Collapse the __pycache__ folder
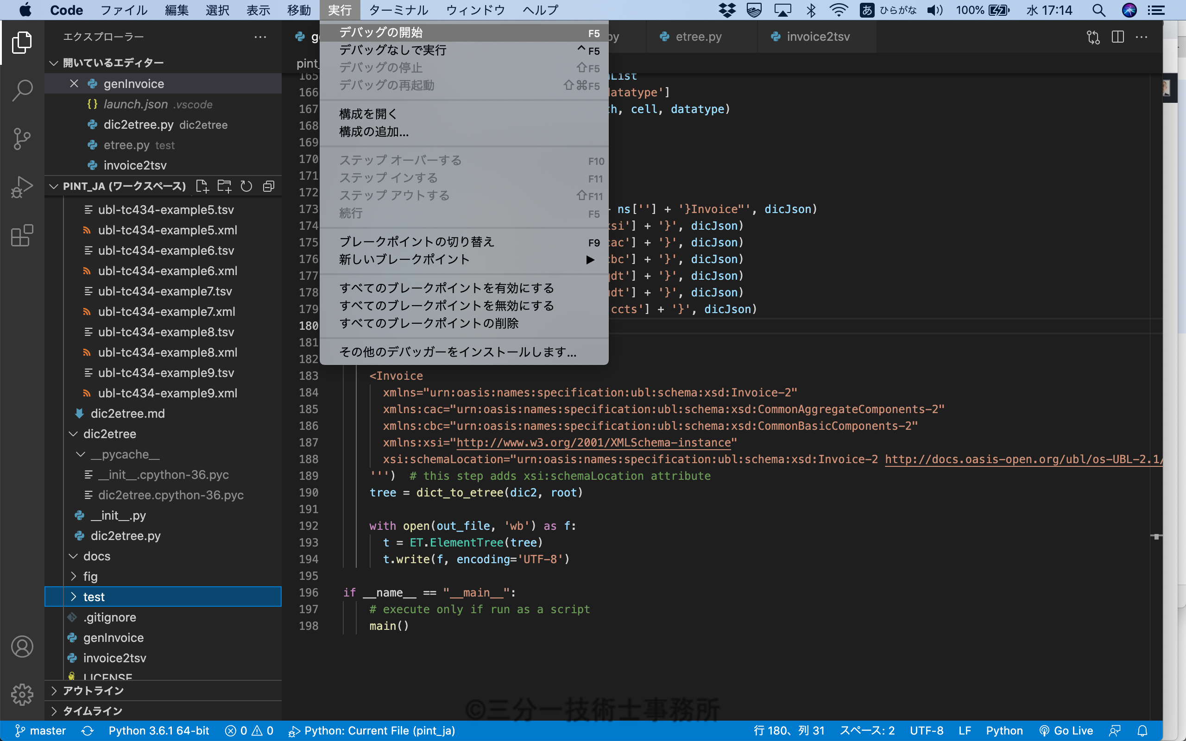Screen dimensions: 1186x741 click(x=80, y=454)
